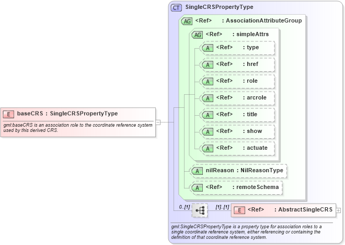The image size is (345, 245).
Task: Click the A icon of show attribute
Action: [x=208, y=131]
